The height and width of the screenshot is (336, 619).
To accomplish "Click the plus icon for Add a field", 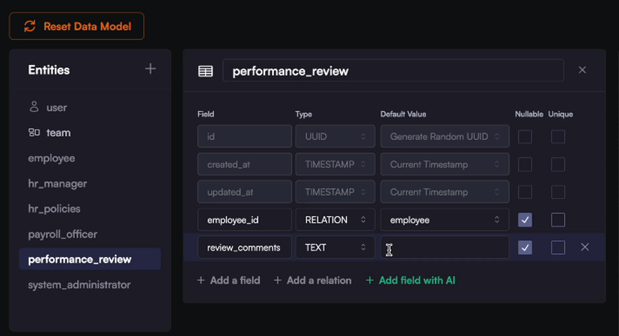I will (x=201, y=280).
